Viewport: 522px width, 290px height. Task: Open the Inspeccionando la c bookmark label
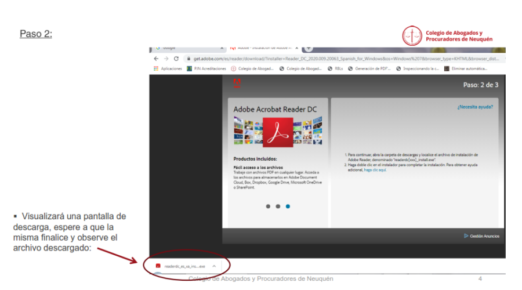pos(421,68)
